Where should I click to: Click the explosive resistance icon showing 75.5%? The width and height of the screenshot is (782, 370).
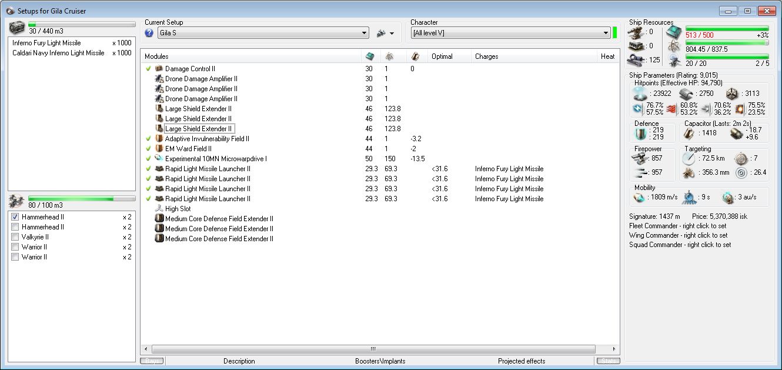pyautogui.click(x=740, y=109)
